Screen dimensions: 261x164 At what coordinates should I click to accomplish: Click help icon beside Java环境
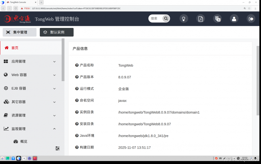(77, 136)
